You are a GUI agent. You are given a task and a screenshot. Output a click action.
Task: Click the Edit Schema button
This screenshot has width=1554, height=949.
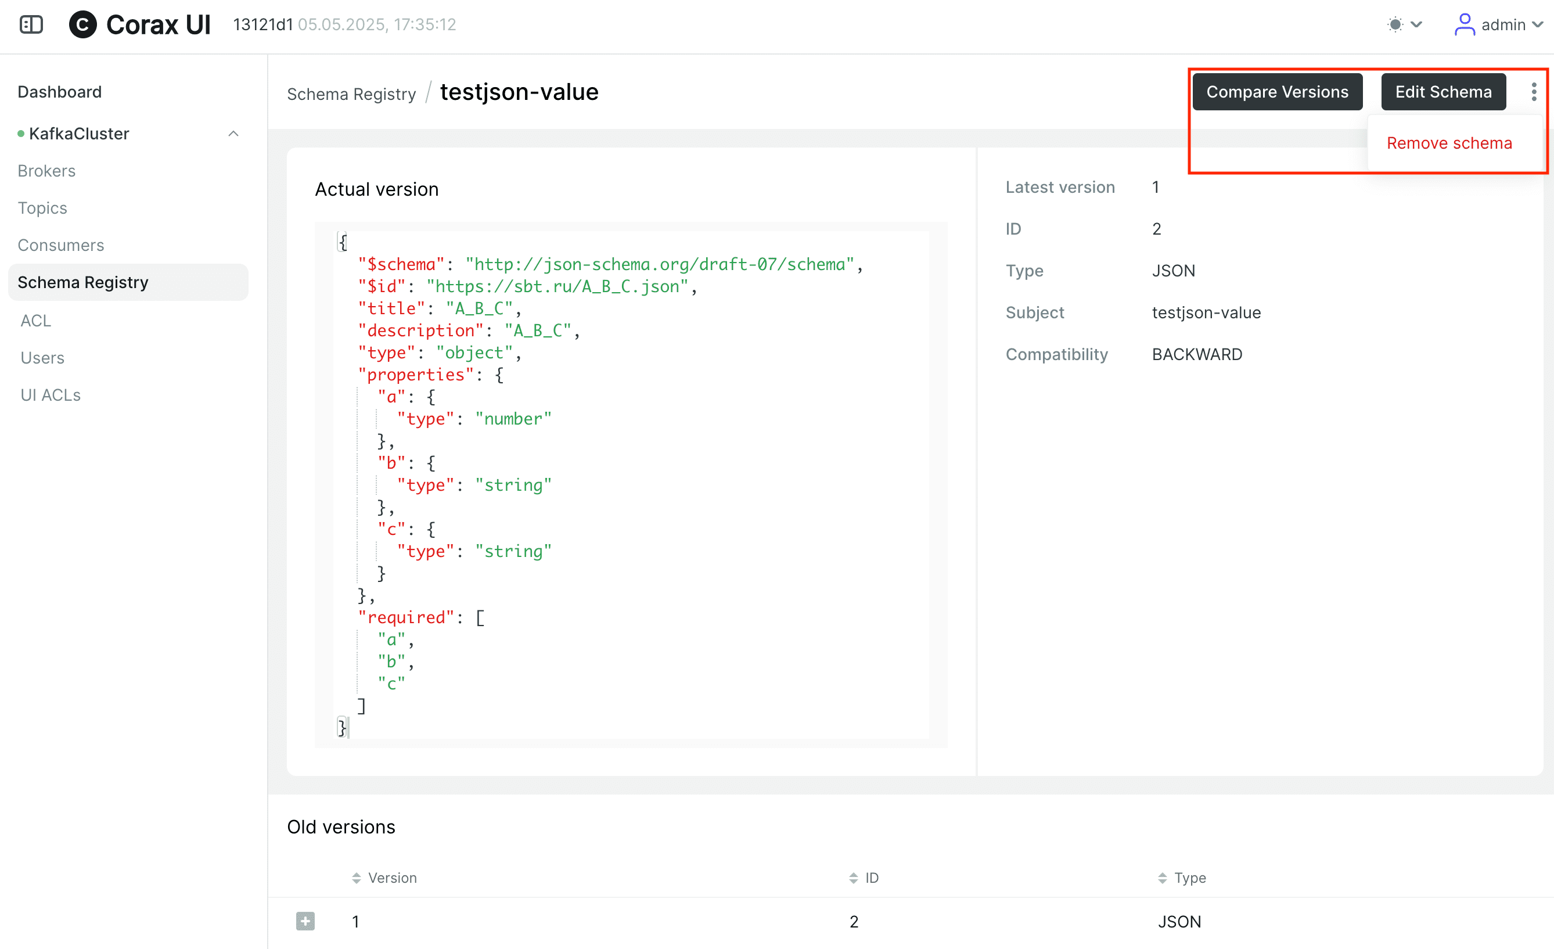(1443, 92)
